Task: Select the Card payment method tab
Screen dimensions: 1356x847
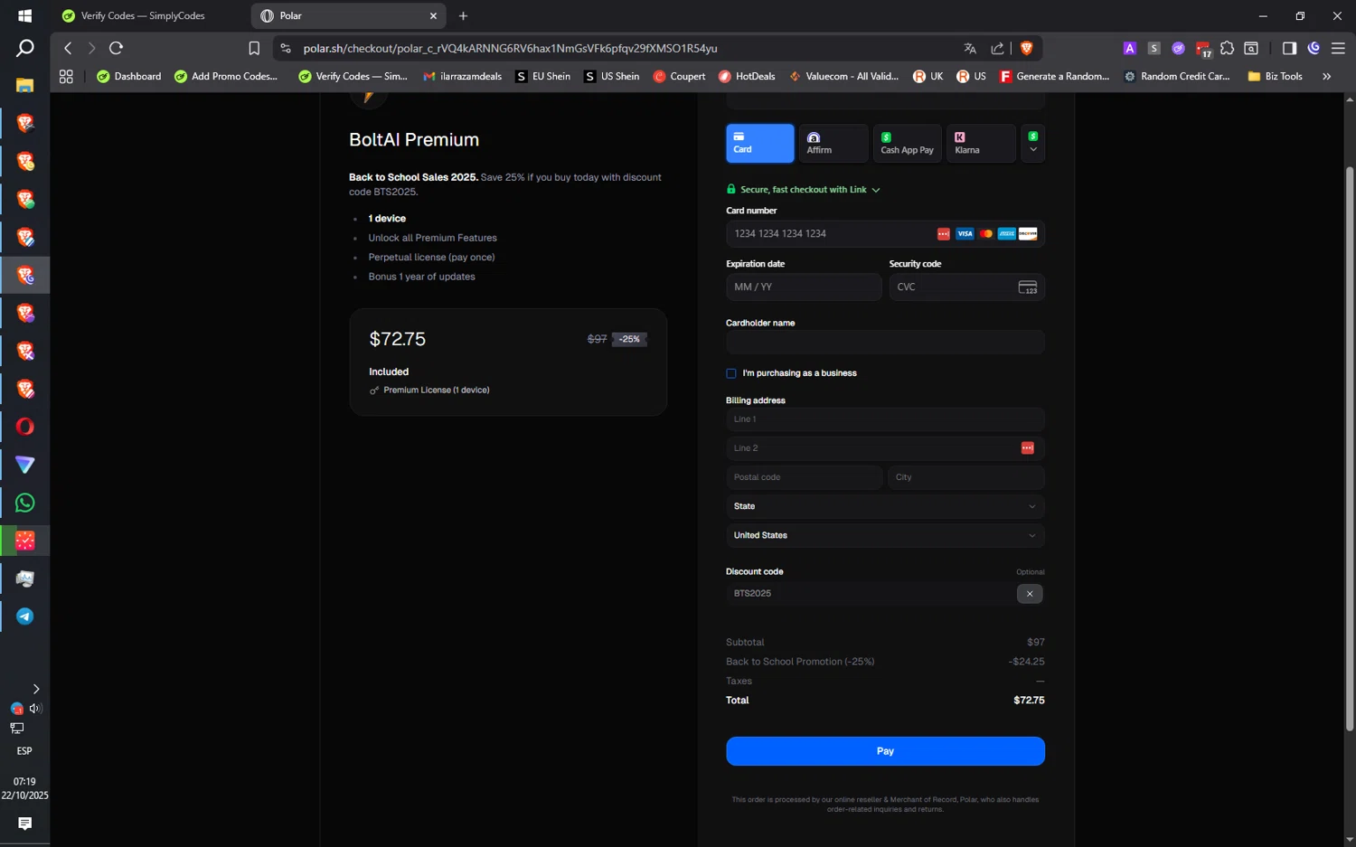Action: pyautogui.click(x=759, y=144)
